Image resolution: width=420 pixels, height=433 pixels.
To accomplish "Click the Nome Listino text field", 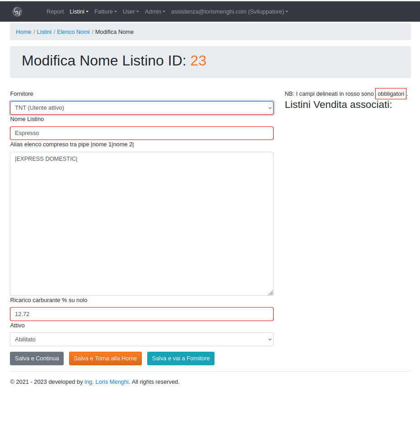I will 142,133.
